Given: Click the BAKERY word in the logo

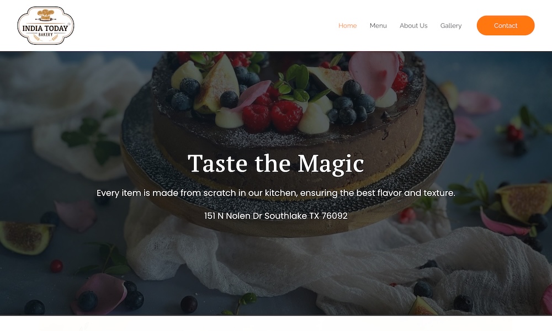Looking at the screenshot, I should click(x=46, y=34).
